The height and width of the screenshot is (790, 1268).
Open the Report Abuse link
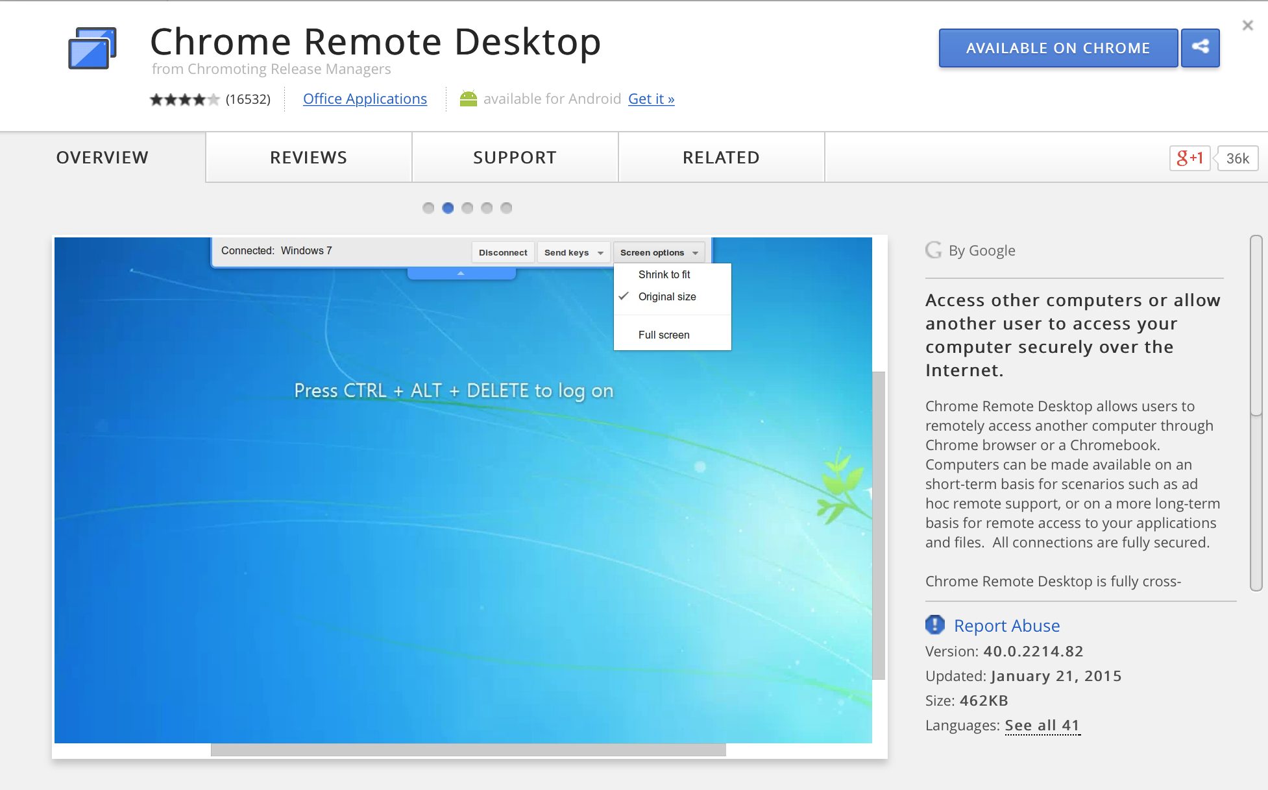click(1006, 625)
